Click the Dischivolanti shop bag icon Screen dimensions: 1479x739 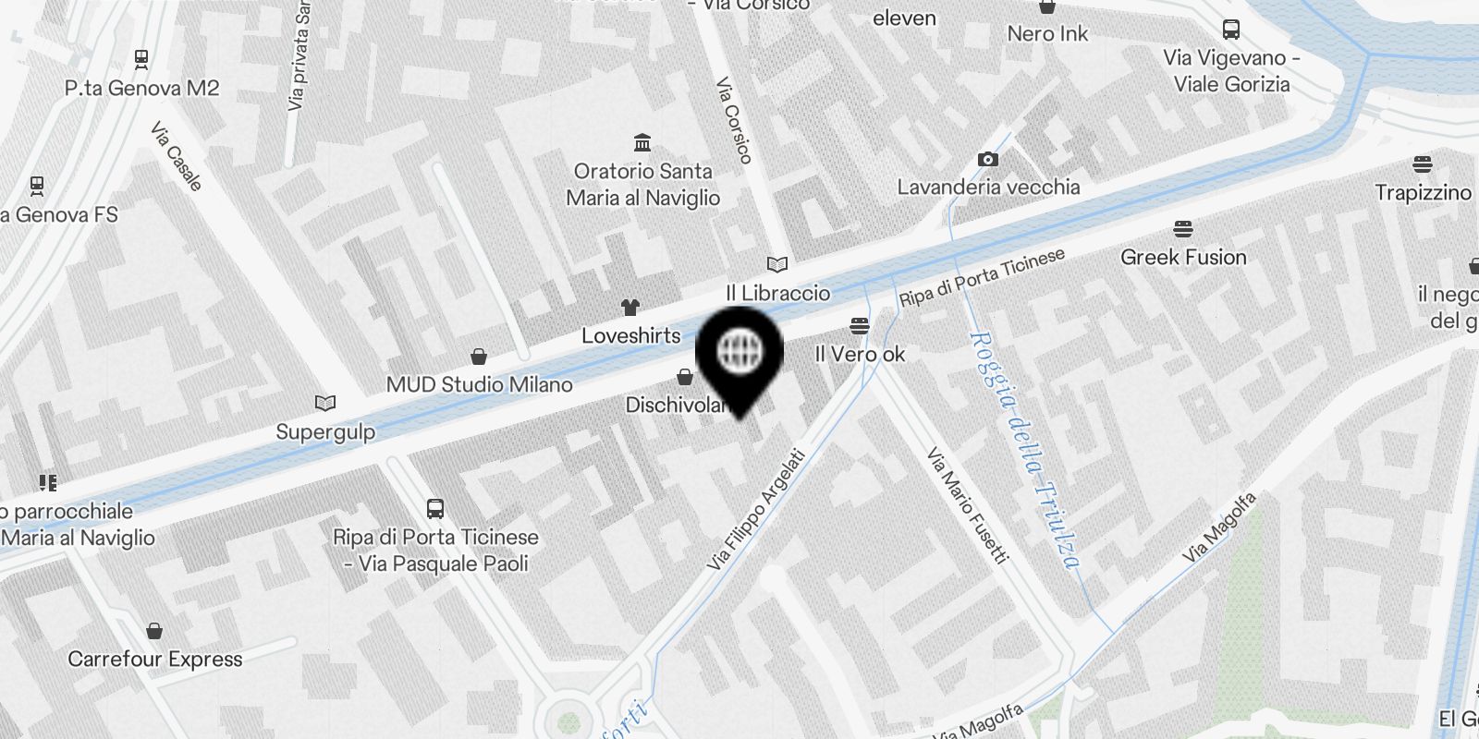[685, 376]
